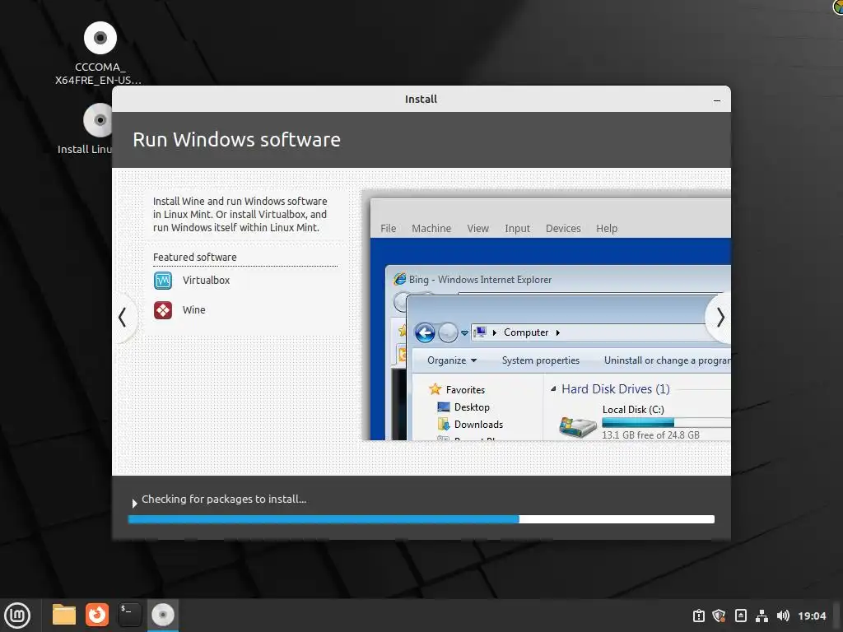Expand the installation details triangle
Screen dimensions: 843x632
(134, 503)
